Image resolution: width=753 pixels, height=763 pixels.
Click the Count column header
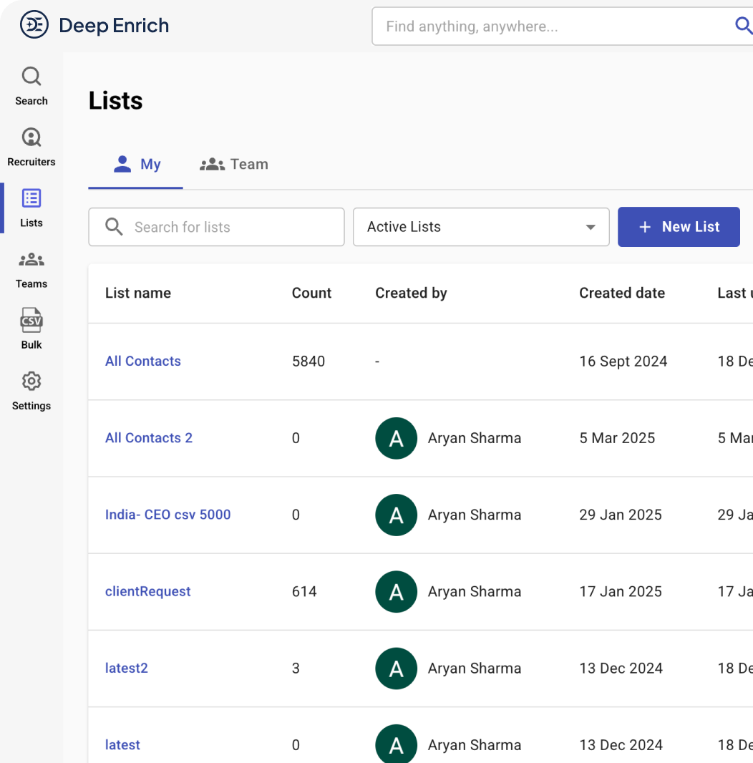click(311, 293)
